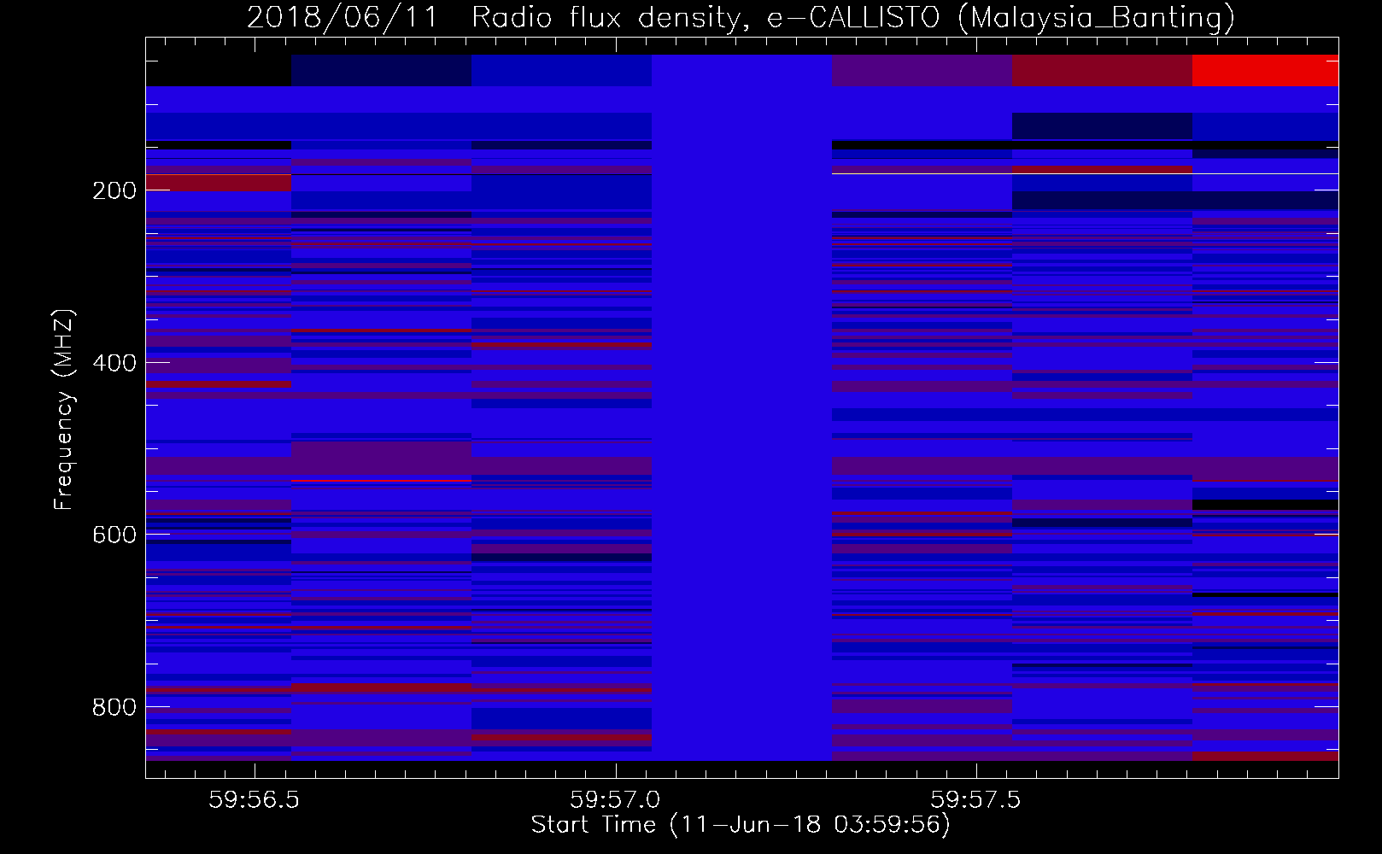Click the 800 frequency tick label
The image size is (1382, 854).
(114, 707)
